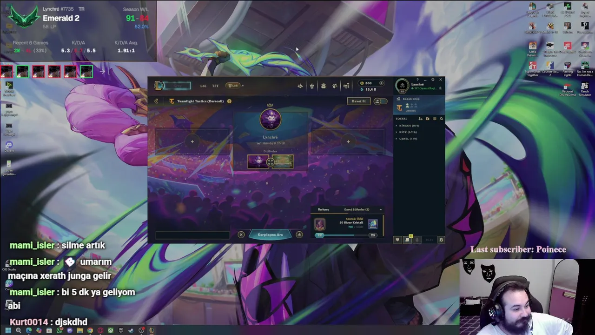Click the Davet Et invite button

(358, 101)
